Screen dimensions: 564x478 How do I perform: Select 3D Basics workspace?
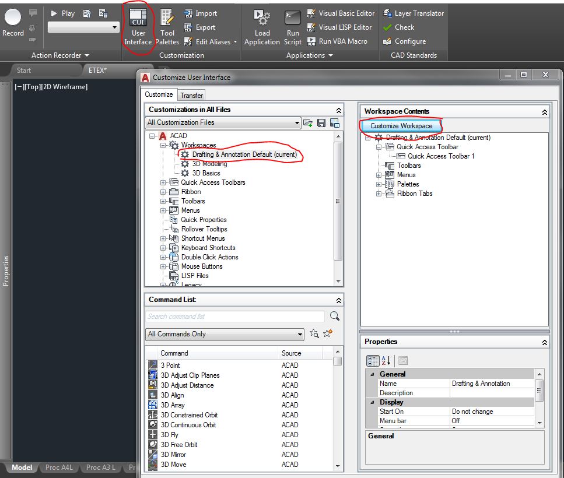206,173
